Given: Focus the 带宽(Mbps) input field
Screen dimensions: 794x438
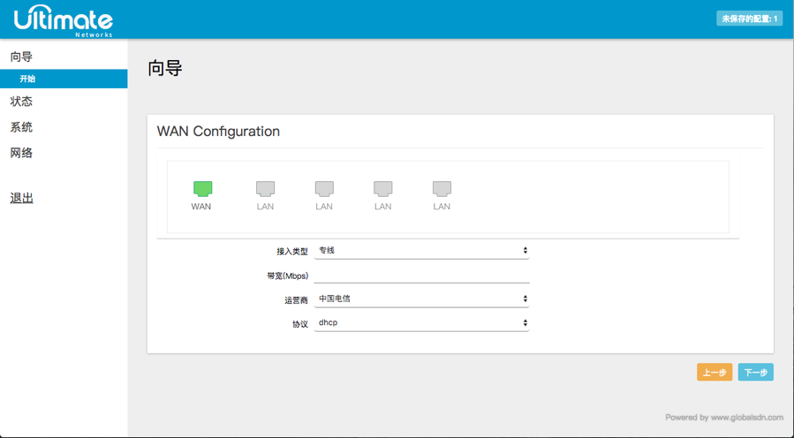Looking at the screenshot, I should coord(421,276).
